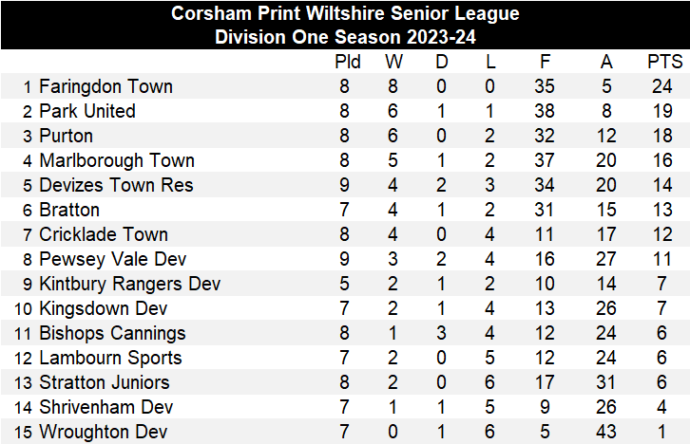Click the Division One Season 2023-24 subtitle

click(x=345, y=38)
